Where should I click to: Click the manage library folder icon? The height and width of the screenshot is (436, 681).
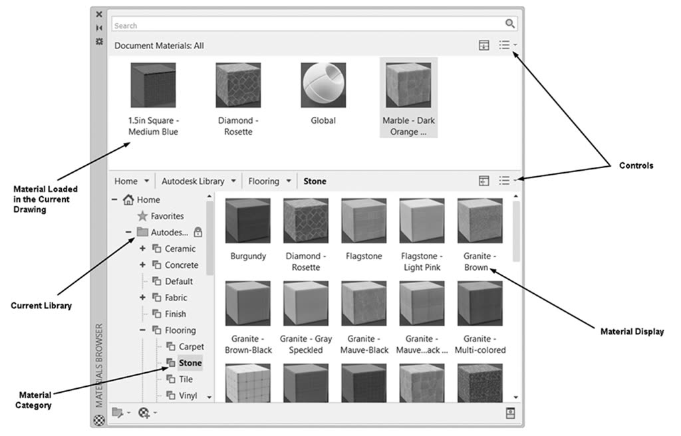118,412
